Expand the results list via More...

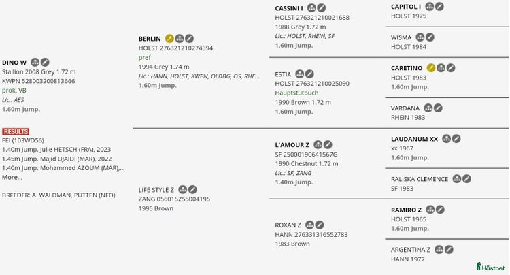(12, 178)
